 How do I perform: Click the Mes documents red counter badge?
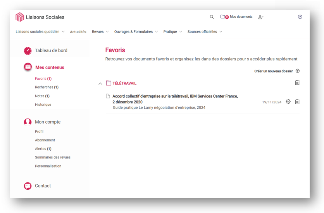[227, 17]
